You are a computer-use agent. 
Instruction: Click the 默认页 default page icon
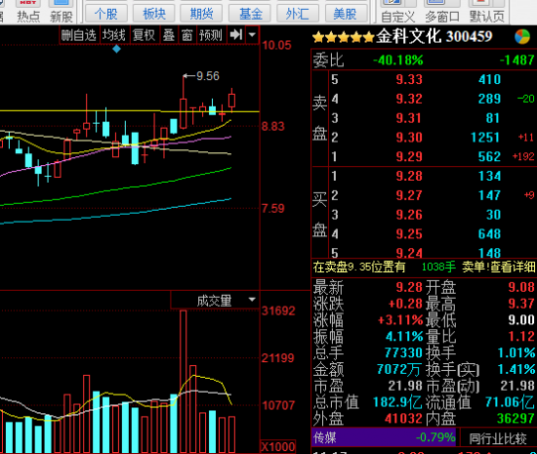(486, 12)
